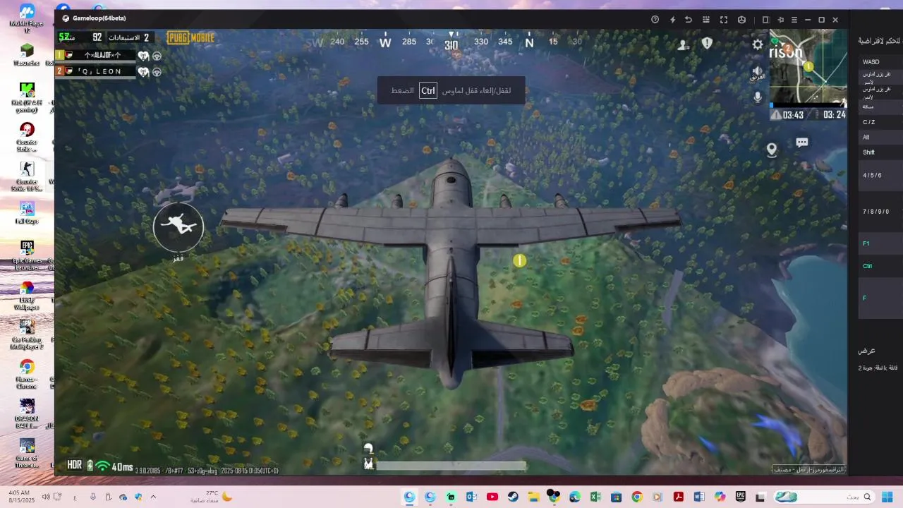Image resolution: width=903 pixels, height=508 pixels.
Task: Open Word from the taskbar
Action: coord(699,497)
